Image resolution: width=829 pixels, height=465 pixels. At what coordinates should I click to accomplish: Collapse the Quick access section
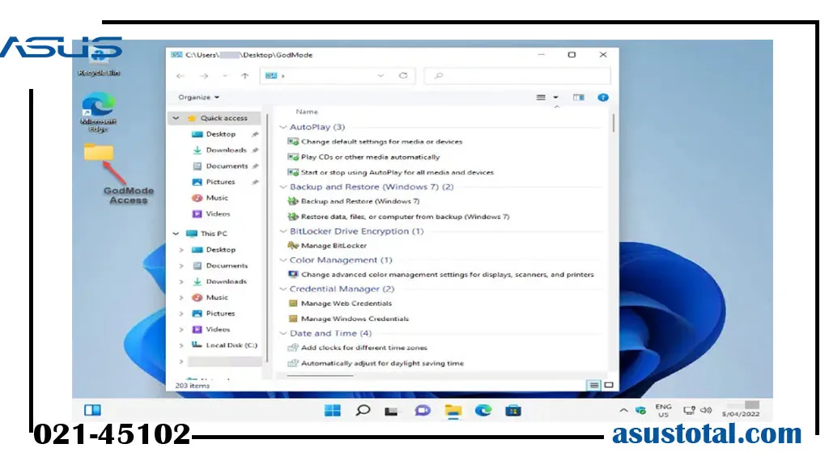tap(176, 118)
